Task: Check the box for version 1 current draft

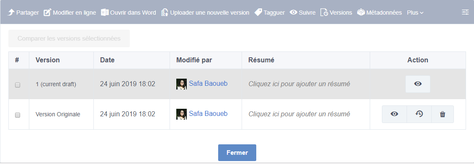Action: coord(18,85)
